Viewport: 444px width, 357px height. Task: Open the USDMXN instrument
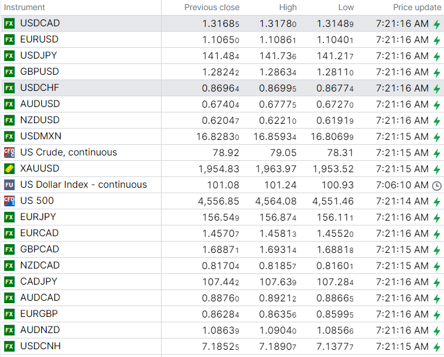41,136
